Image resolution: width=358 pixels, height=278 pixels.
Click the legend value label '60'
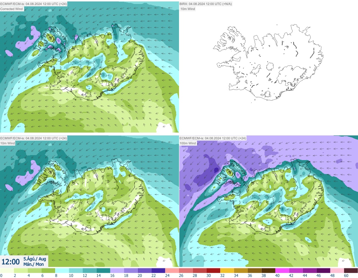(x=346, y=275)
